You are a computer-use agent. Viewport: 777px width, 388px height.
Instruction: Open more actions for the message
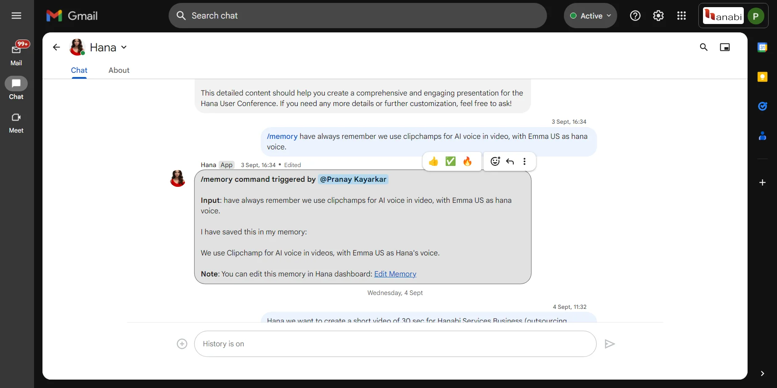[x=524, y=161]
